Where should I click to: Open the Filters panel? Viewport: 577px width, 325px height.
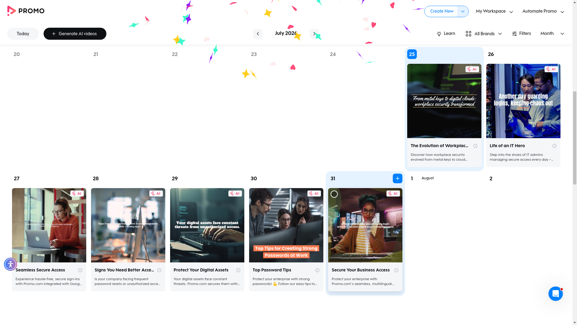521,34
